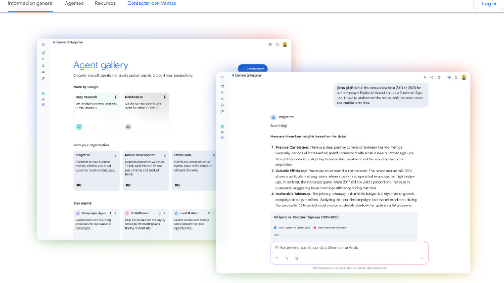
Task: Open the Campaigns Agent three-dot menu
Action: (x=115, y=214)
